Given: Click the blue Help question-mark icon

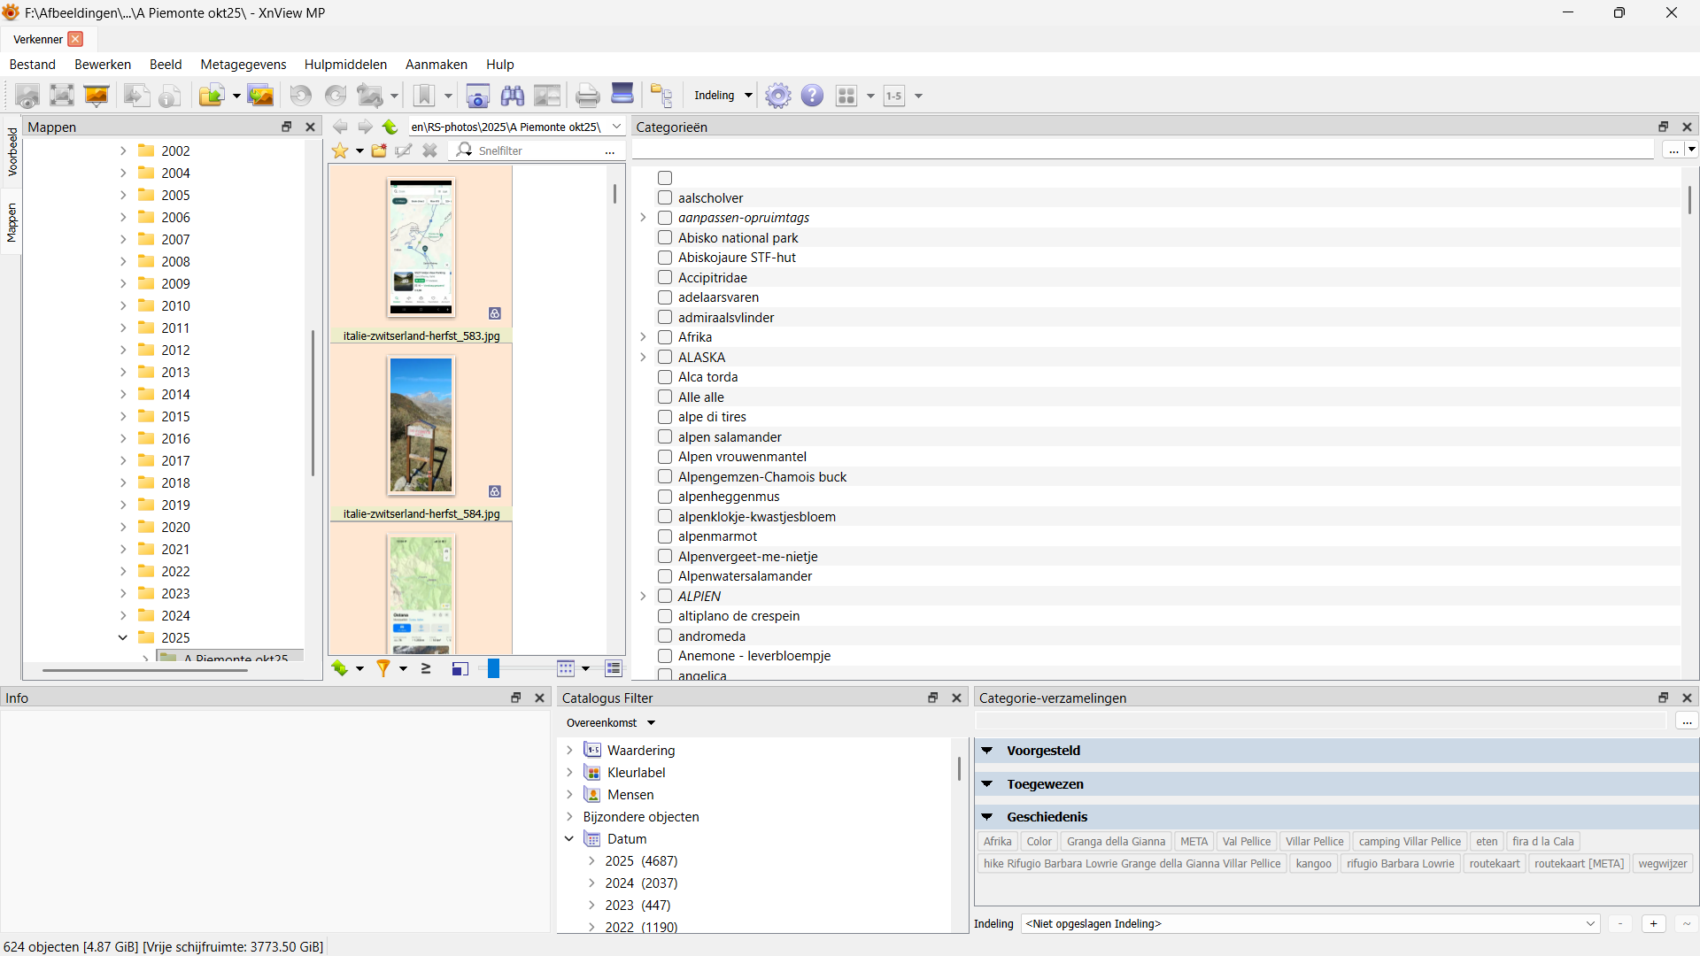Looking at the screenshot, I should point(812,96).
